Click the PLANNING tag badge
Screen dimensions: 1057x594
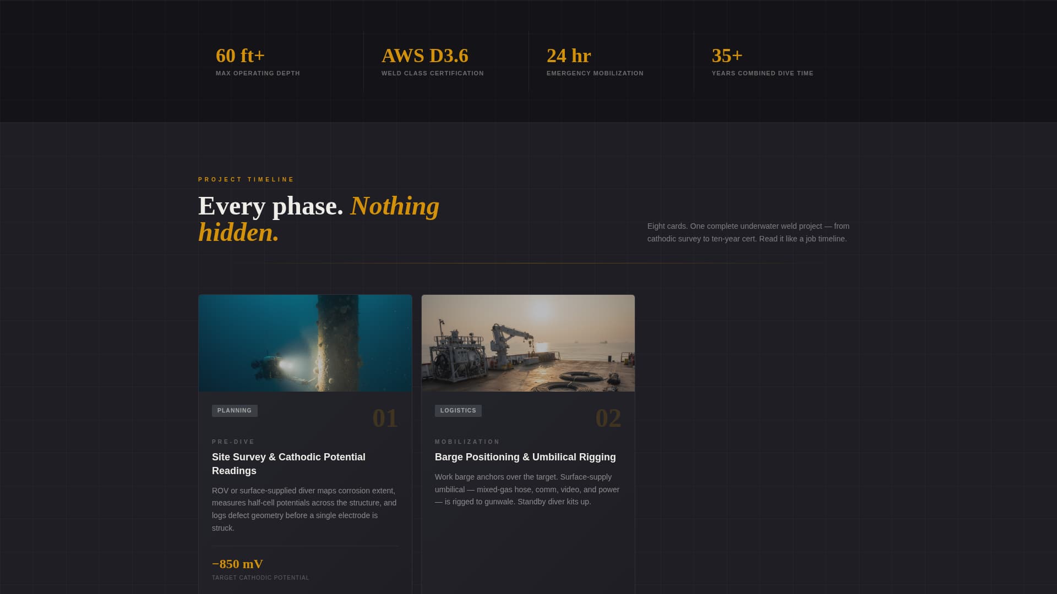pos(235,411)
